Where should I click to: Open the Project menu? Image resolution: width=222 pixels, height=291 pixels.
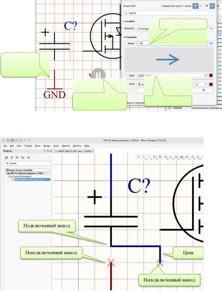pos(28,146)
